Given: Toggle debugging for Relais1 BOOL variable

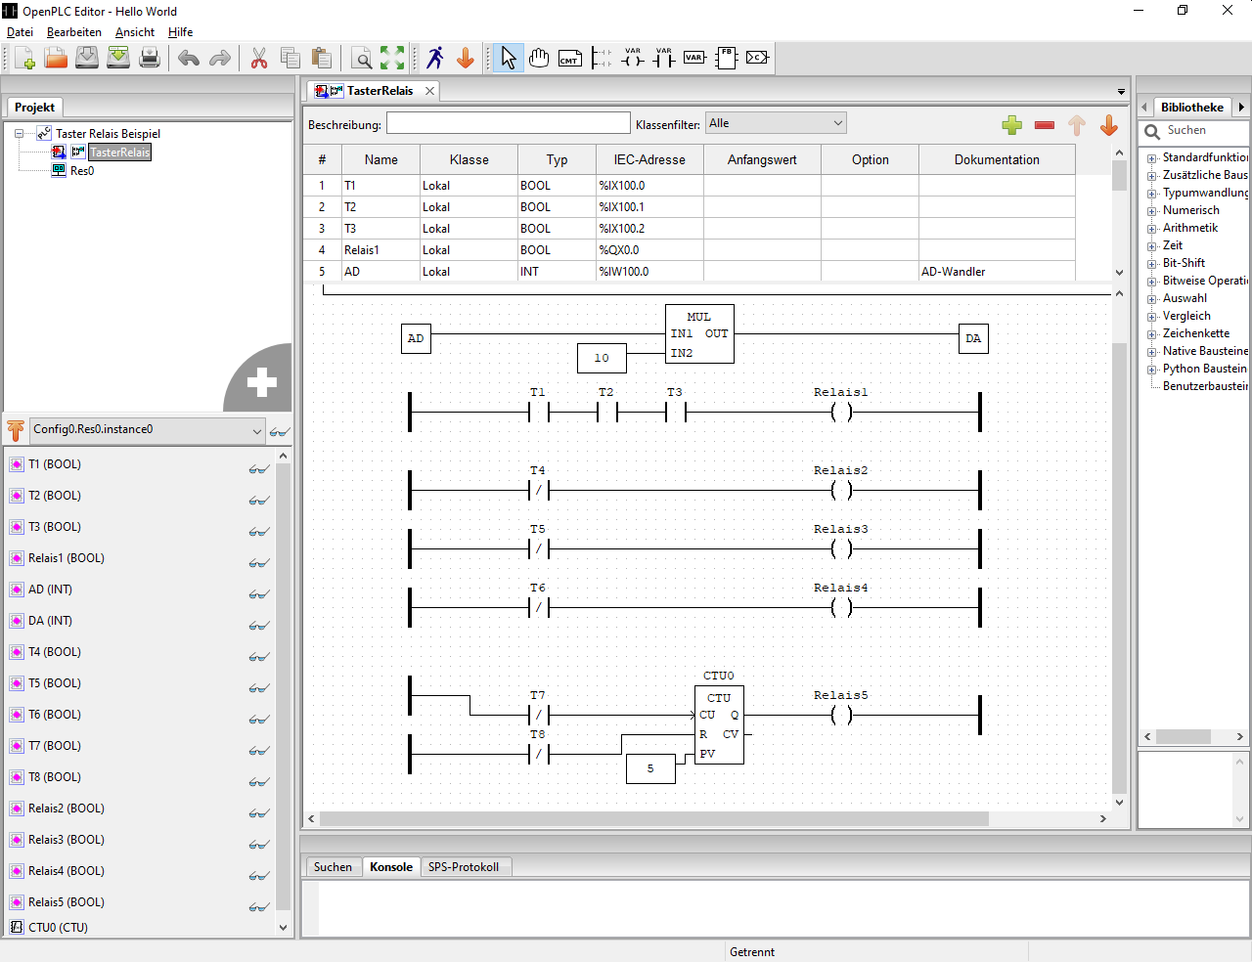Looking at the screenshot, I should pyautogui.click(x=258, y=562).
